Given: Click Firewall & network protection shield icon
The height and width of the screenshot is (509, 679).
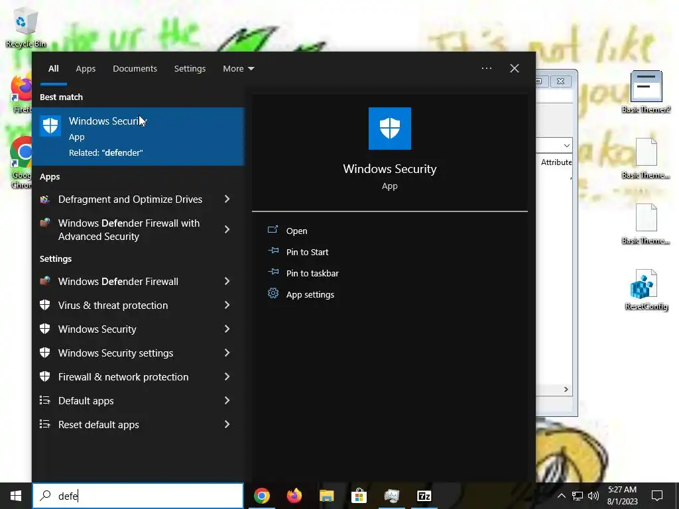Looking at the screenshot, I should [x=45, y=376].
